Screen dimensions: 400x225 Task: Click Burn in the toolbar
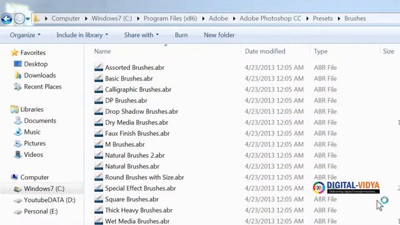(181, 35)
